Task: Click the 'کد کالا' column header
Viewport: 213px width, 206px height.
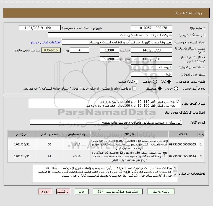Action: pyautogui.click(x=183, y=134)
